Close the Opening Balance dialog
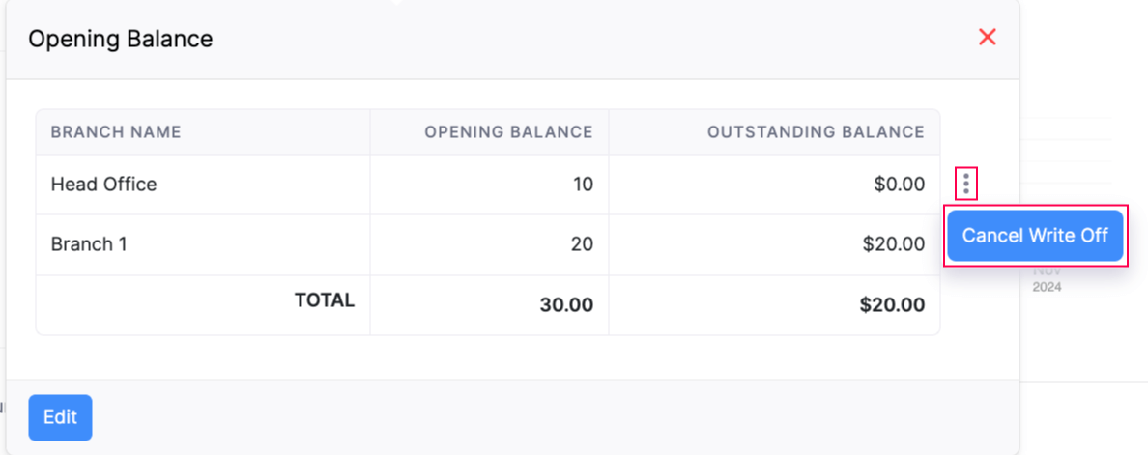Image resolution: width=1148 pixels, height=455 pixels. [x=987, y=38]
